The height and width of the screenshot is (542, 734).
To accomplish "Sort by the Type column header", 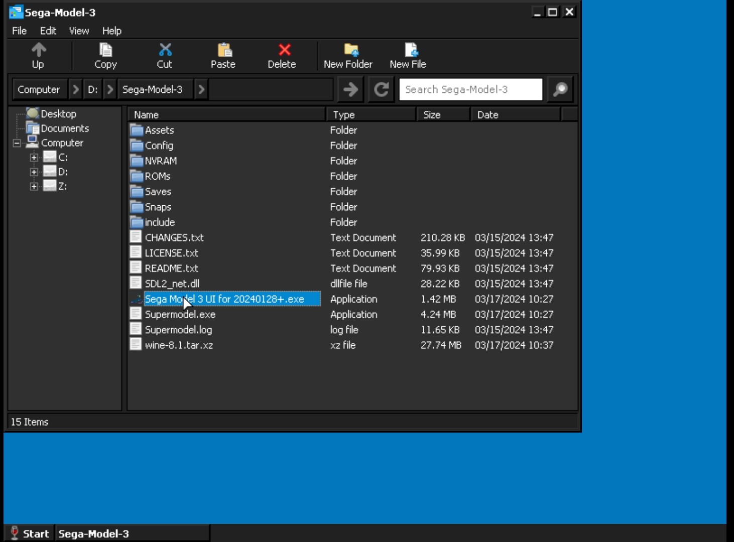I will [x=372, y=115].
